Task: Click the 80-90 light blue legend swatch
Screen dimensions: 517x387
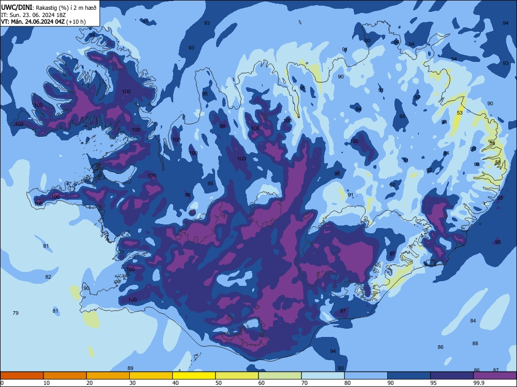Action: [x=366, y=376]
